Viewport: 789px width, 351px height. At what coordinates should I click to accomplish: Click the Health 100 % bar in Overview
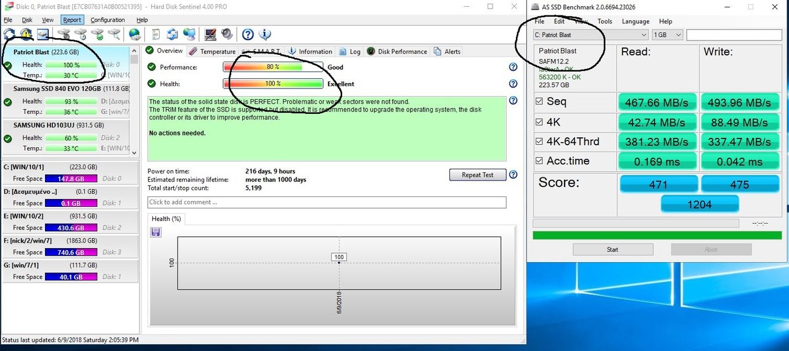(x=273, y=84)
